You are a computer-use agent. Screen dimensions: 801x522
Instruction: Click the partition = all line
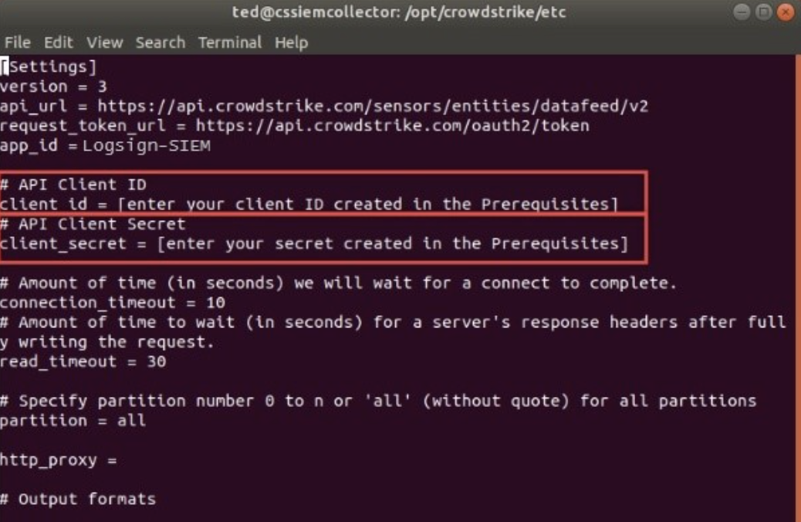point(73,420)
